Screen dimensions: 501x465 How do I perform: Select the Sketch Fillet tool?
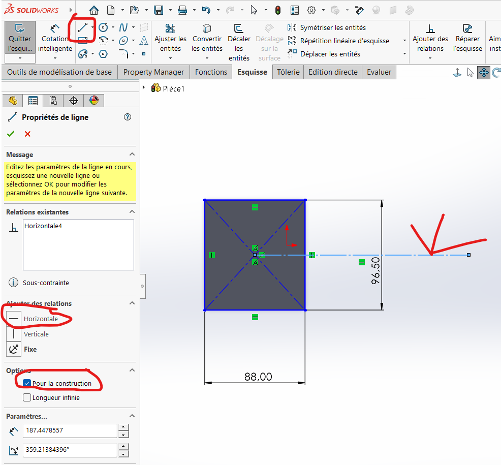pos(123,54)
